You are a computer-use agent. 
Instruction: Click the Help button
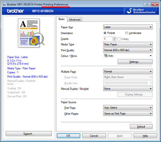[145, 136]
